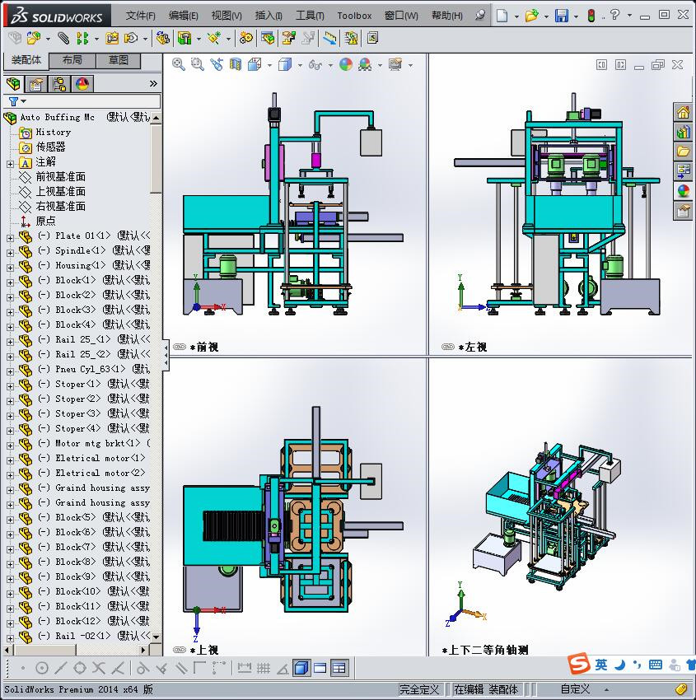696x700 pixels.
Task: Expand the Plate 01<1> component node
Action: tap(10, 238)
